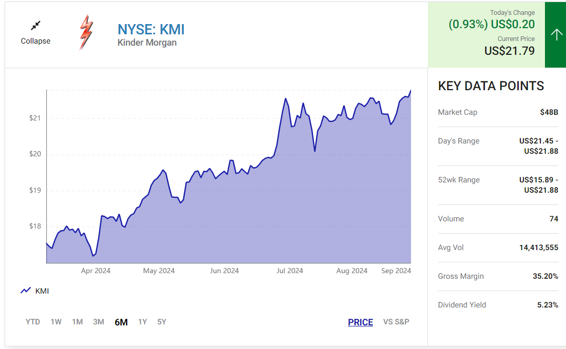566x349 pixels.
Task: Click the green upward arrow indicator
Action: [556, 35]
